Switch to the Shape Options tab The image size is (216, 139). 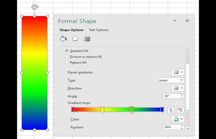[72, 30]
